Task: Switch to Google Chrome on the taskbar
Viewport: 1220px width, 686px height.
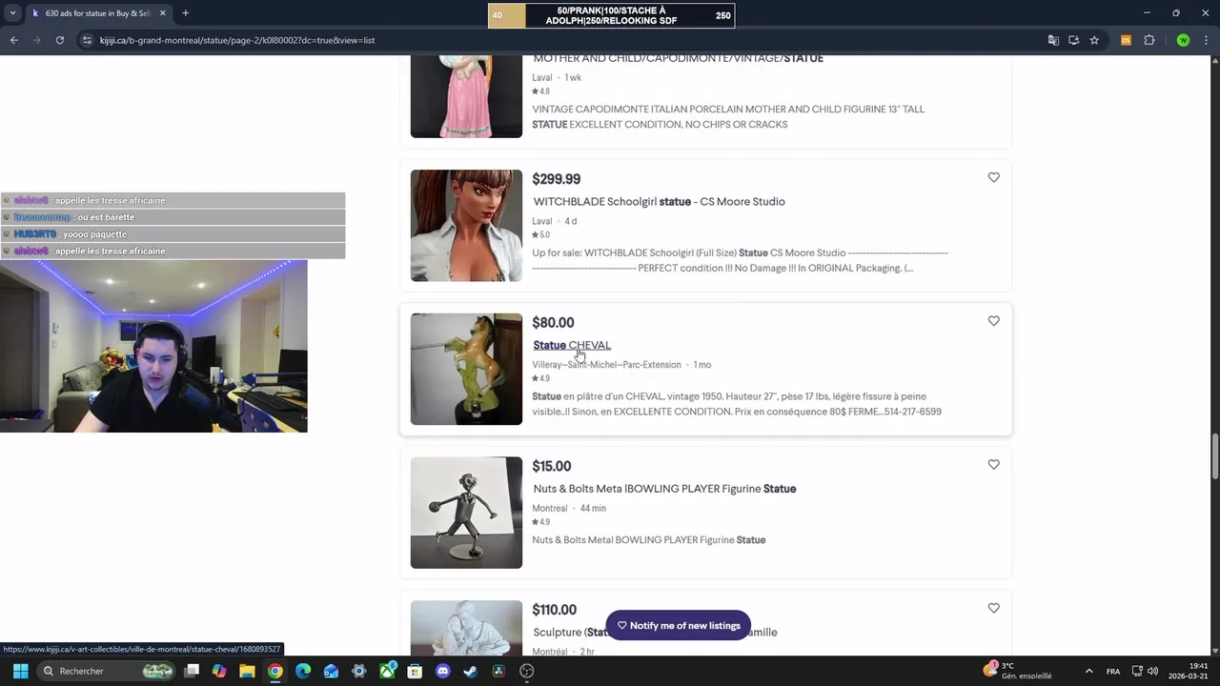Action: tap(274, 671)
